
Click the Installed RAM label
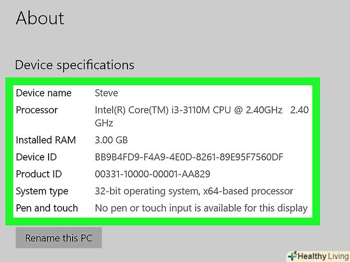tap(45, 140)
